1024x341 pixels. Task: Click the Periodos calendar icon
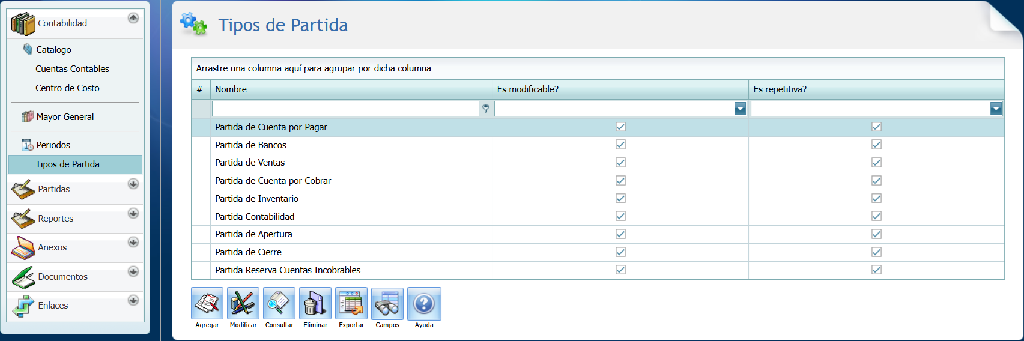28,145
